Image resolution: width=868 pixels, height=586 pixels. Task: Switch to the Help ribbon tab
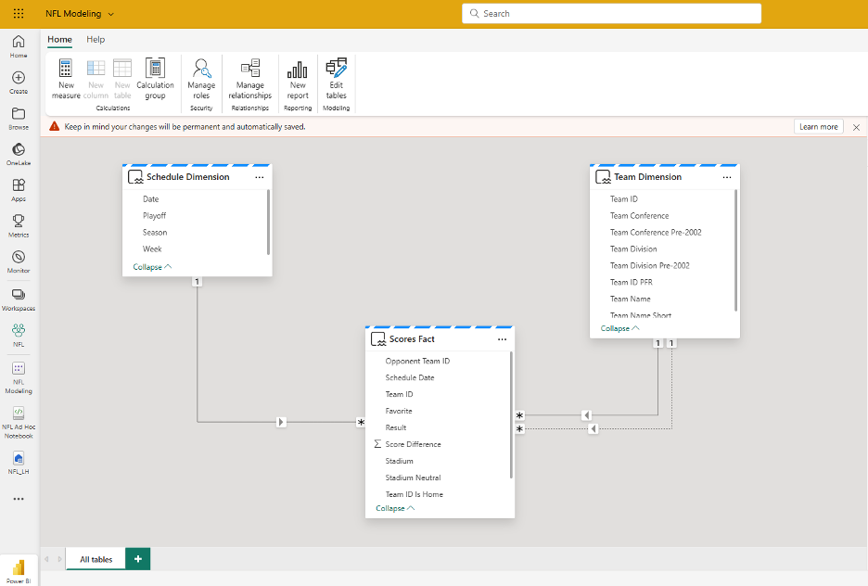pos(96,39)
